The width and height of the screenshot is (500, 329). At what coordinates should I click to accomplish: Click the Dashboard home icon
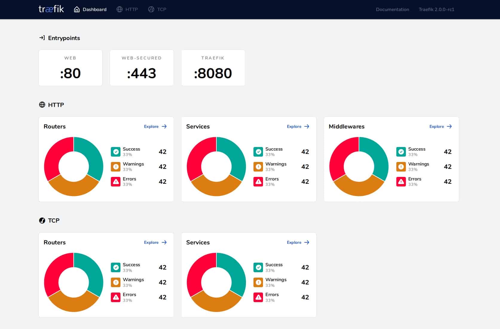77,9
